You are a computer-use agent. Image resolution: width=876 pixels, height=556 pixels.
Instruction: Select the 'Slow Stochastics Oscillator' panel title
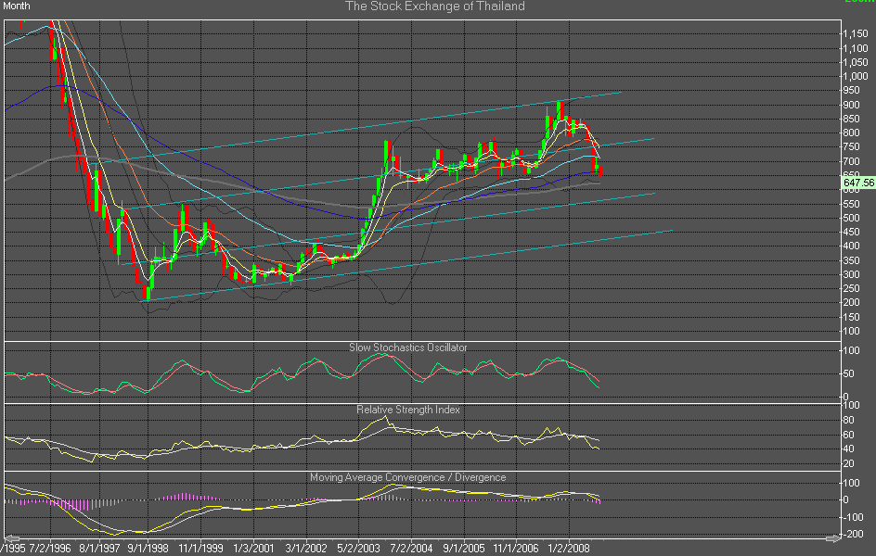pyautogui.click(x=407, y=347)
